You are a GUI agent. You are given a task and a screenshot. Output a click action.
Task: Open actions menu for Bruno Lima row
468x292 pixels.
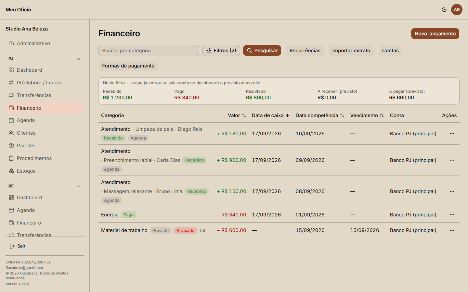click(452, 191)
